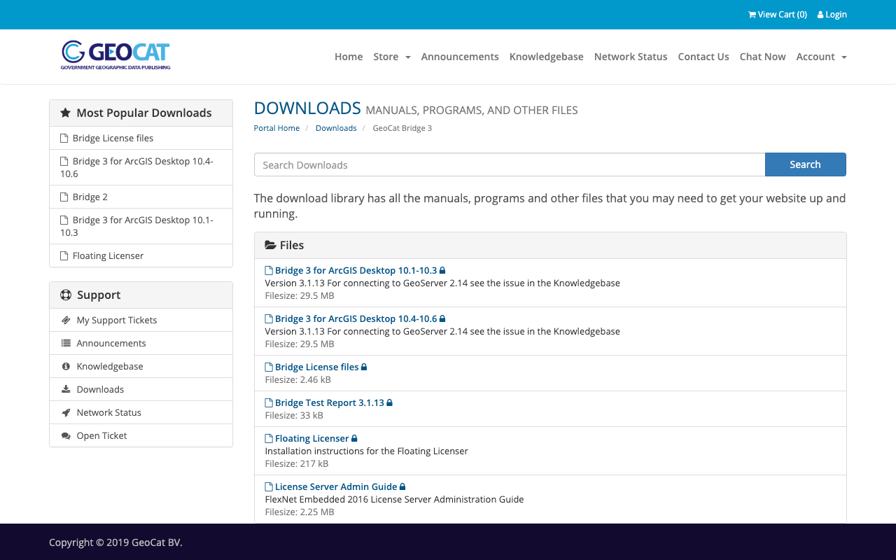Click lock icon beside Floating Licenser file
Image resolution: width=896 pixels, height=560 pixels.
coord(354,438)
